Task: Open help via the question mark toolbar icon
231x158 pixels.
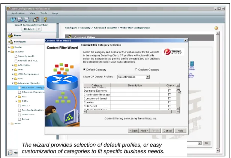Action: tap(45, 19)
